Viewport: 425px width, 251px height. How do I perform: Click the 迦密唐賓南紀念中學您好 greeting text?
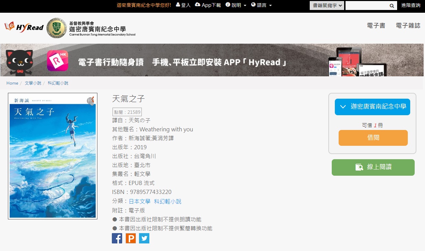point(144,5)
